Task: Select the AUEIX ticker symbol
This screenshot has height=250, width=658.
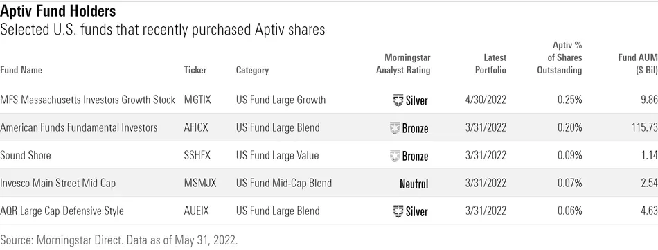Action: [x=197, y=211]
